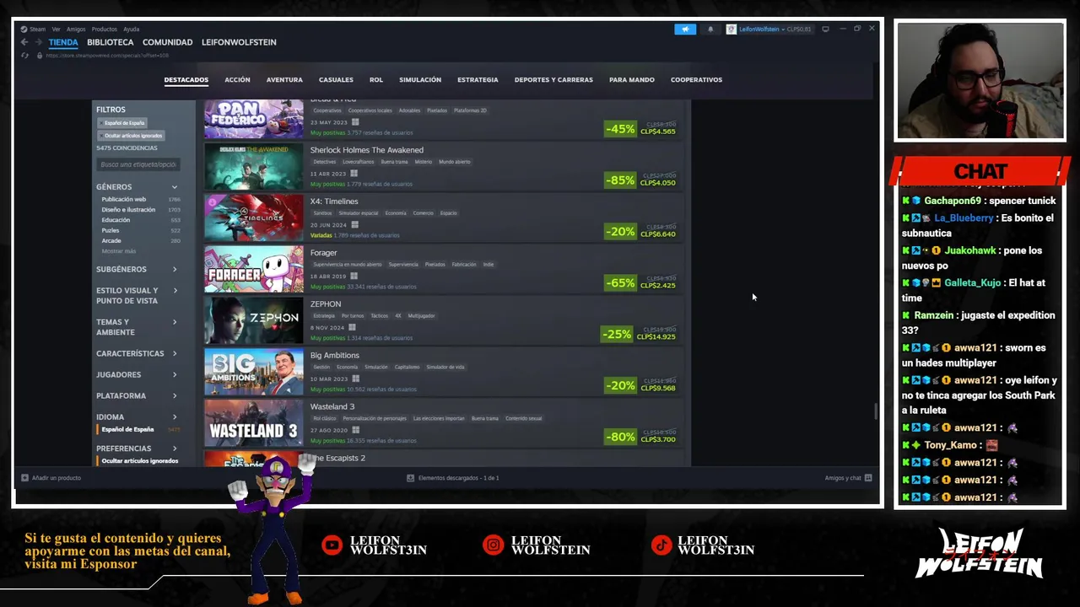Toggle the Educación genre filter
Viewport: 1080px width, 607px height.
[116, 220]
